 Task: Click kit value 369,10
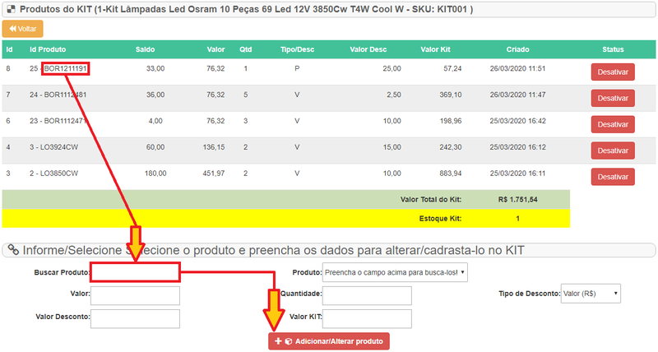451,95
